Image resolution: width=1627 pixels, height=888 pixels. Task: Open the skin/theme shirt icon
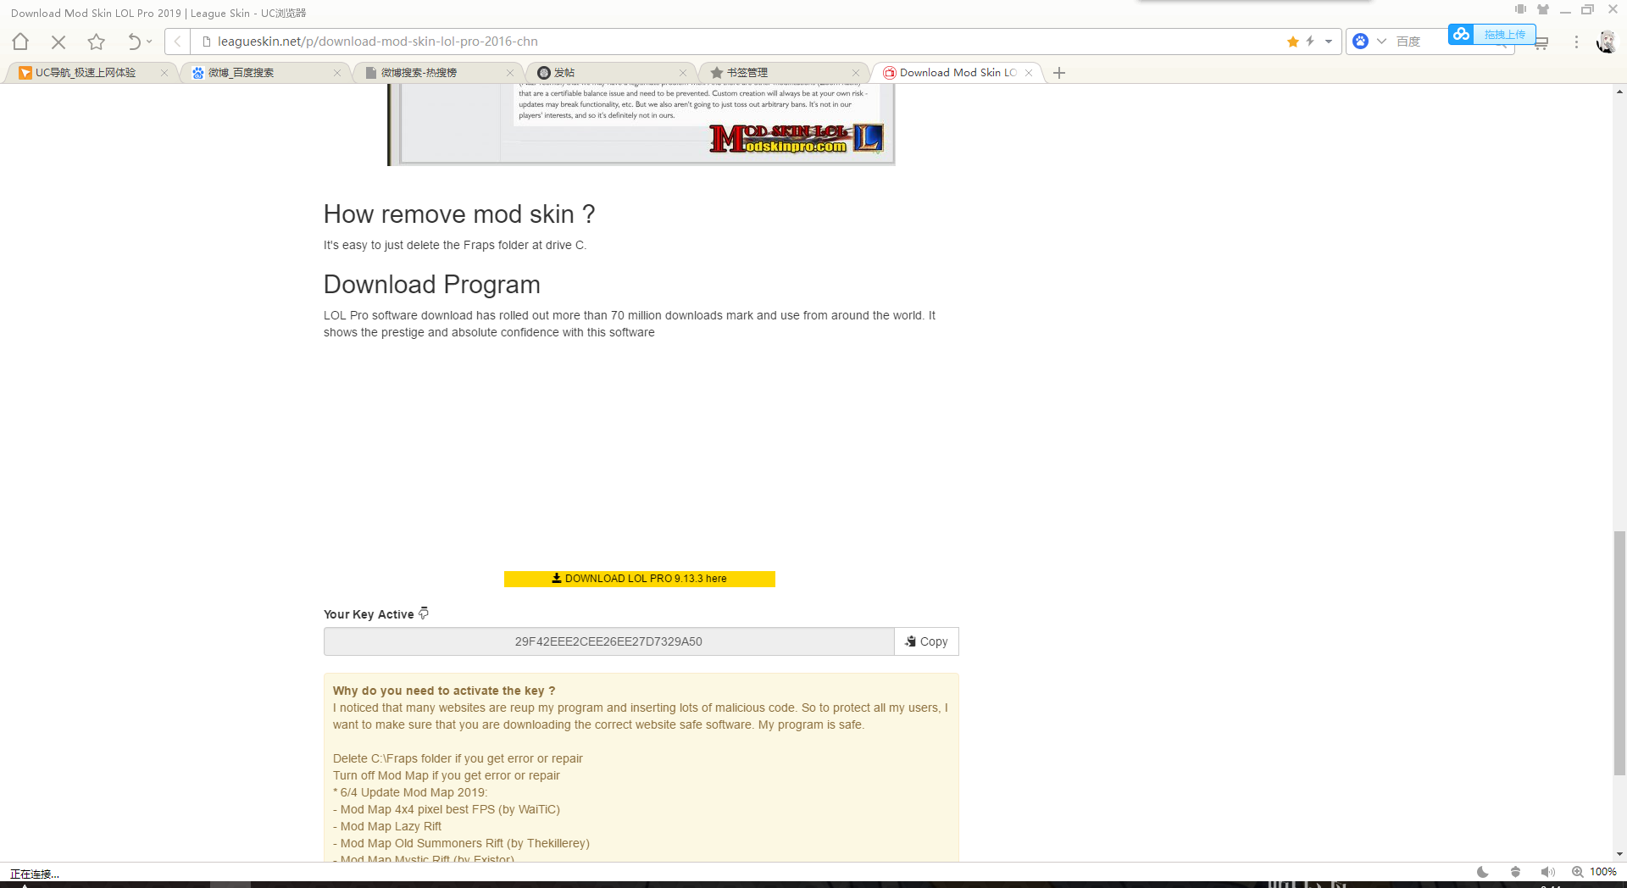(x=1543, y=9)
